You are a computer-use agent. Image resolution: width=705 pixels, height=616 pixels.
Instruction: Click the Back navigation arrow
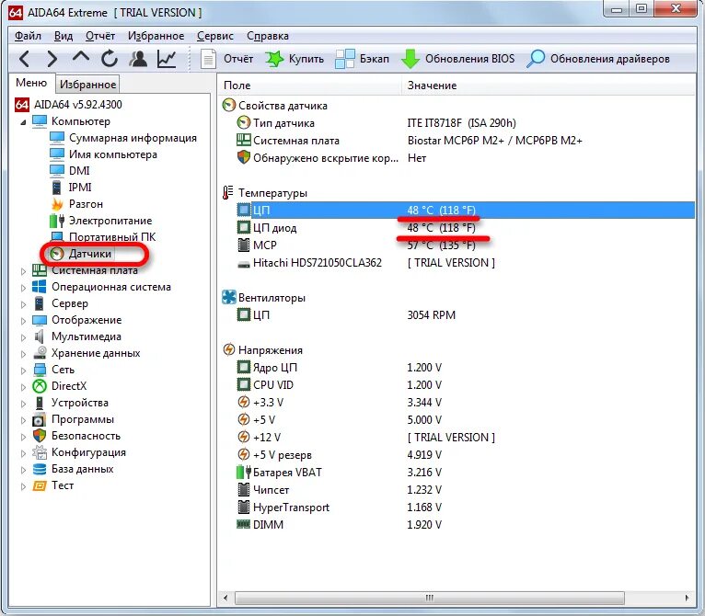pos(24,59)
